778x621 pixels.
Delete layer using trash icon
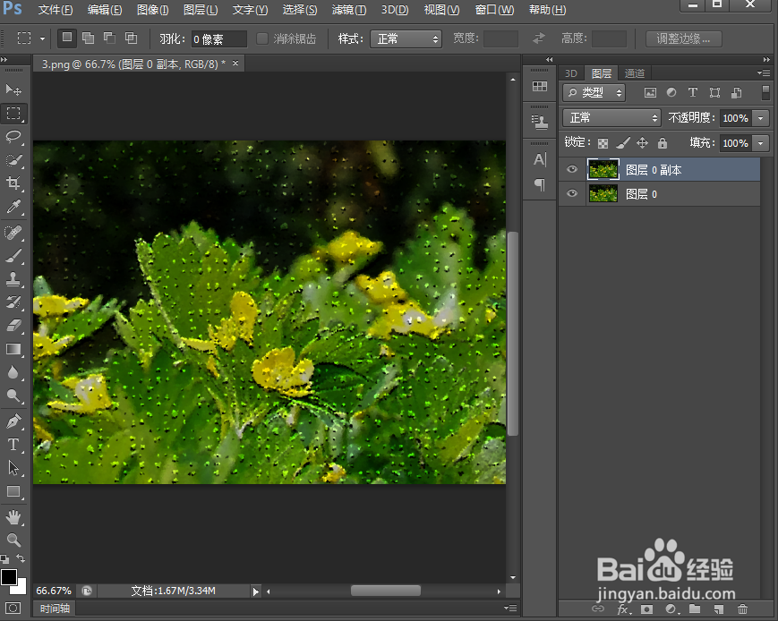pyautogui.click(x=742, y=608)
